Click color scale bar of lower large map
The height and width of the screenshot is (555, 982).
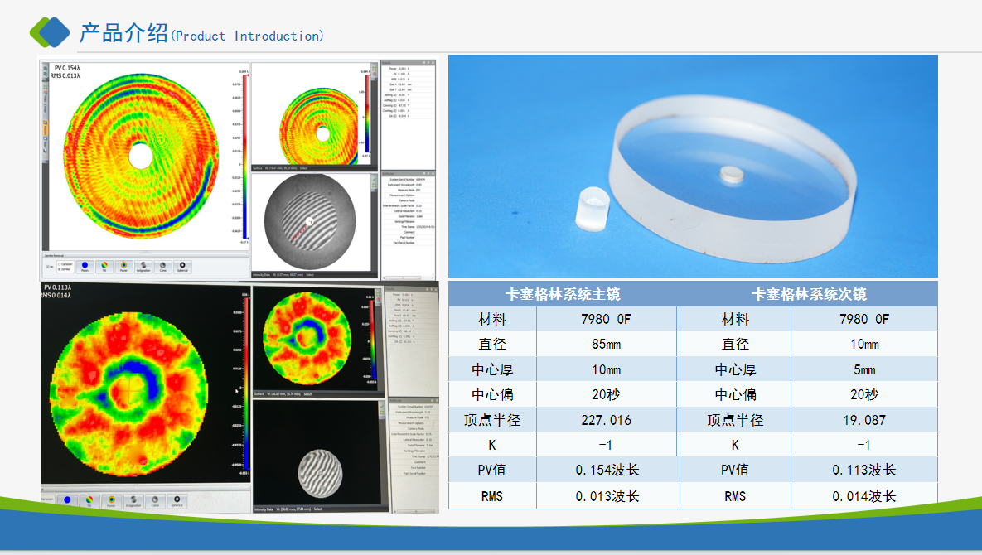[247, 384]
